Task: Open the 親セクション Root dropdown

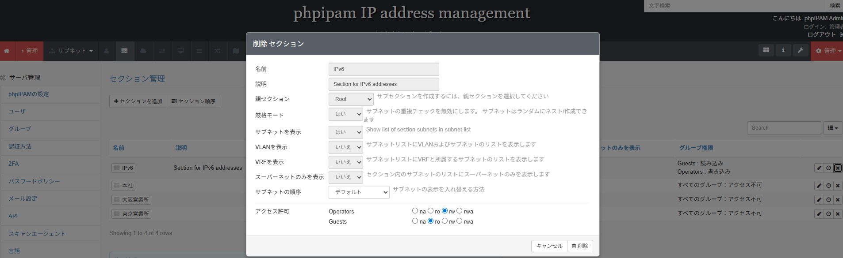Action: pyautogui.click(x=351, y=99)
